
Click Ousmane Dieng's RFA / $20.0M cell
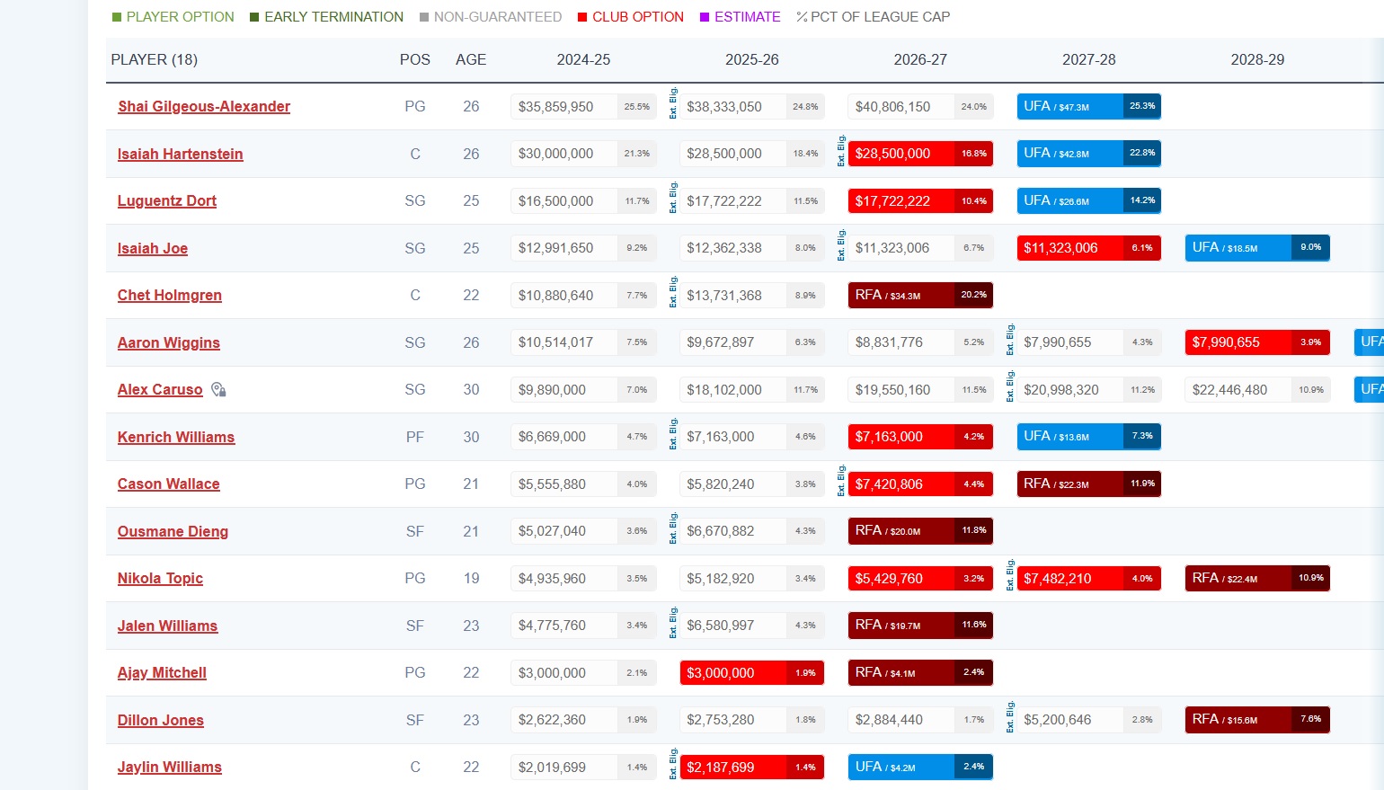920,531
